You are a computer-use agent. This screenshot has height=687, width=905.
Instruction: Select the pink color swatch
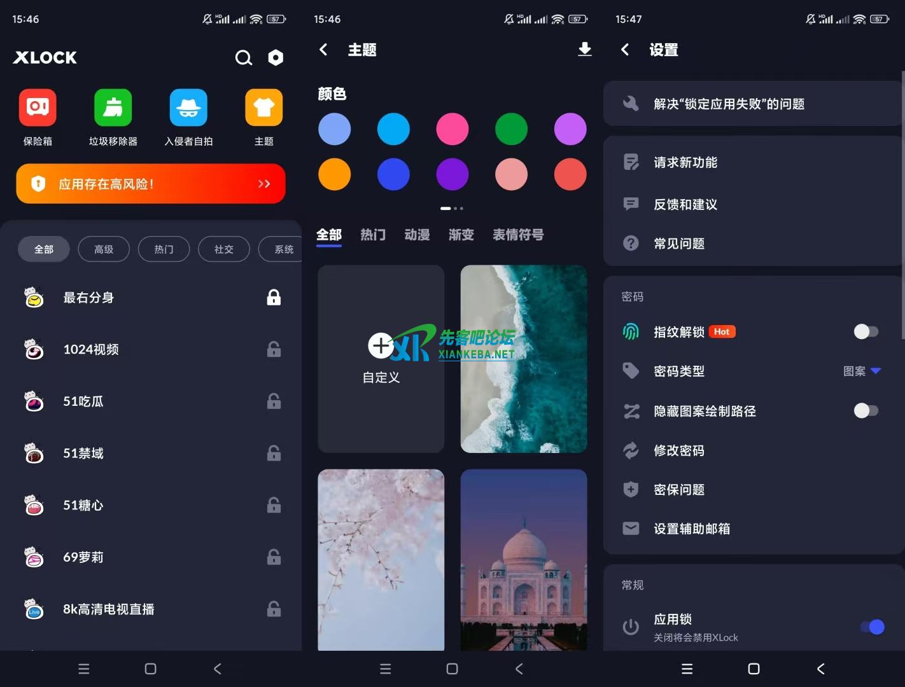click(x=452, y=128)
